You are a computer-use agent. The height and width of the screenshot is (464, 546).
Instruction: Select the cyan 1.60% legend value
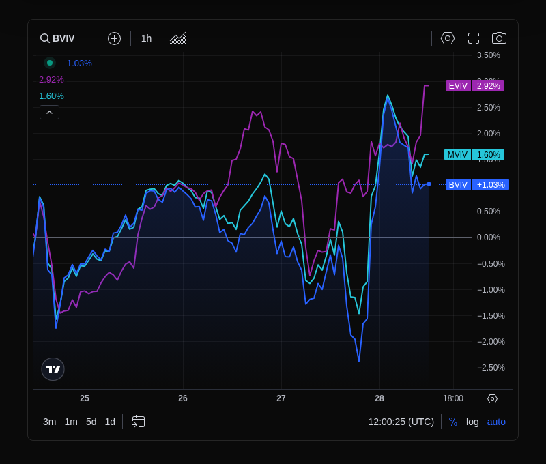coord(51,96)
